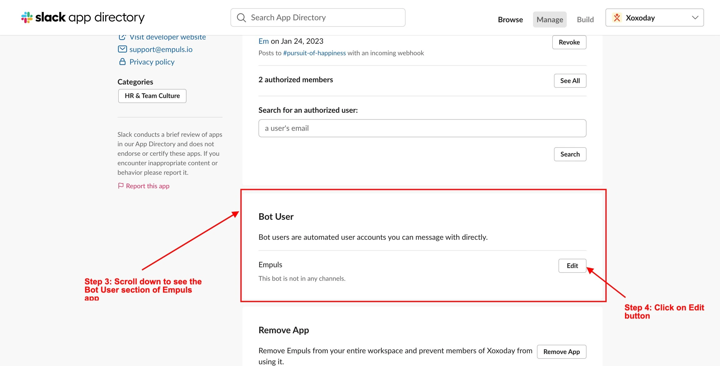Click 'Search for an authorized user:' label

(x=308, y=110)
